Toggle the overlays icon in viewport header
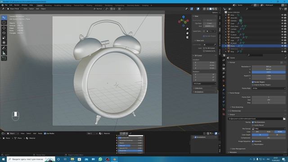Image resolution: width=288 pixels, height=162 pixels. pos(198,9)
